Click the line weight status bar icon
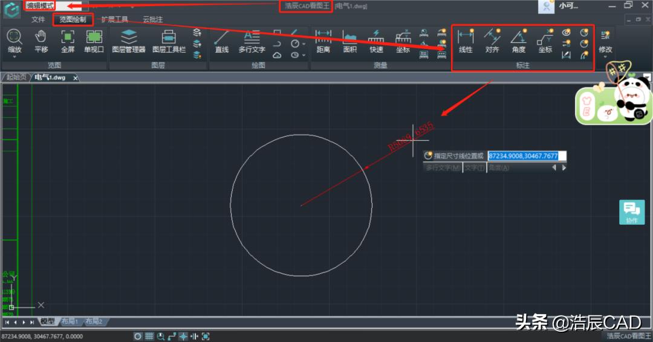The width and height of the screenshot is (653, 342). pyautogui.click(x=194, y=336)
